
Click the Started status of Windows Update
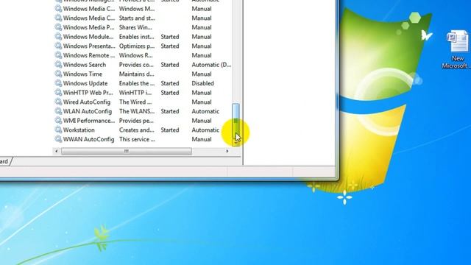pos(170,83)
